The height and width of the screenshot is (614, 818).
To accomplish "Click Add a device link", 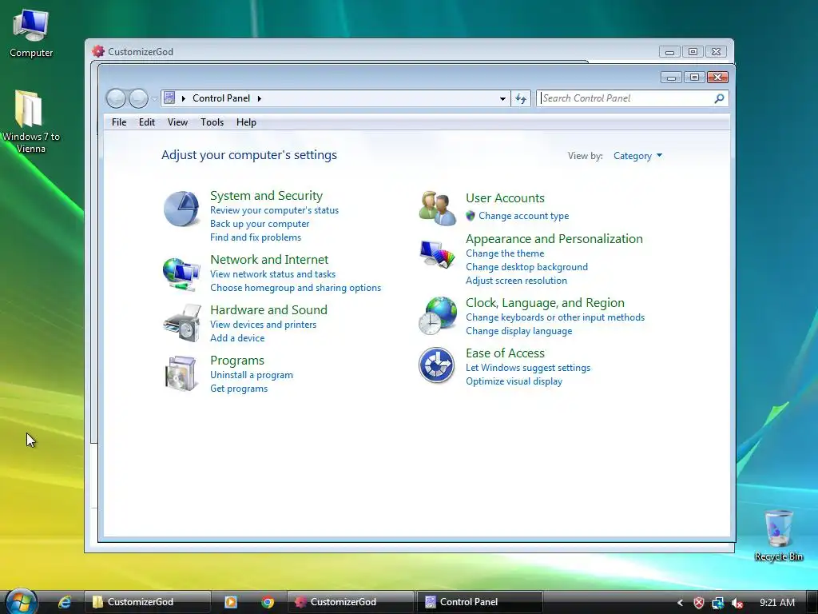I will pyautogui.click(x=237, y=338).
